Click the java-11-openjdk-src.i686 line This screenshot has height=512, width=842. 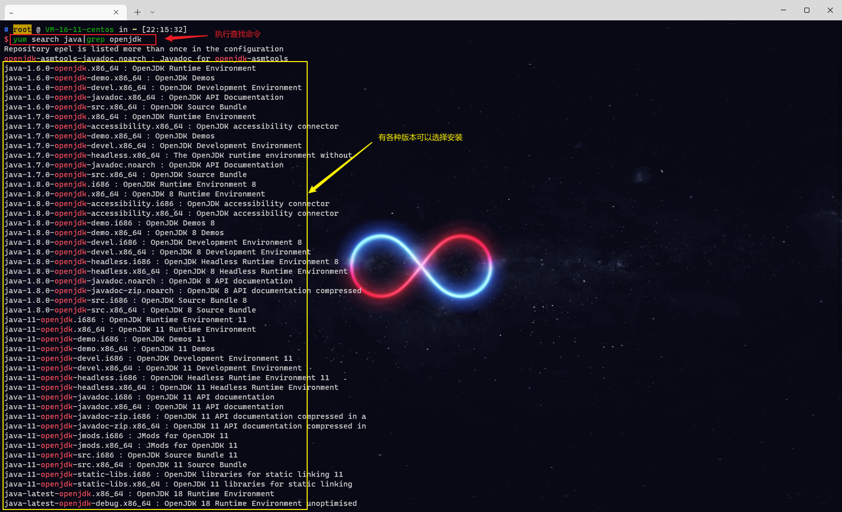click(121, 455)
